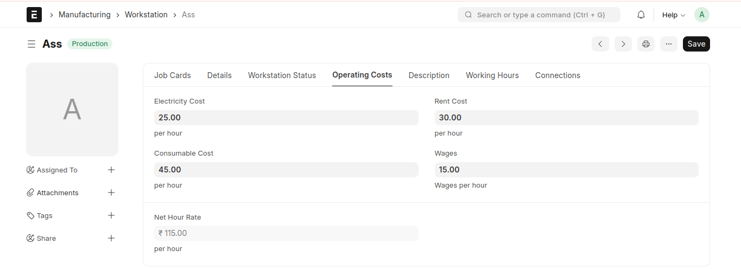Go to the previous workstation record
Image resolution: width=741 pixels, height=269 pixels.
click(600, 44)
